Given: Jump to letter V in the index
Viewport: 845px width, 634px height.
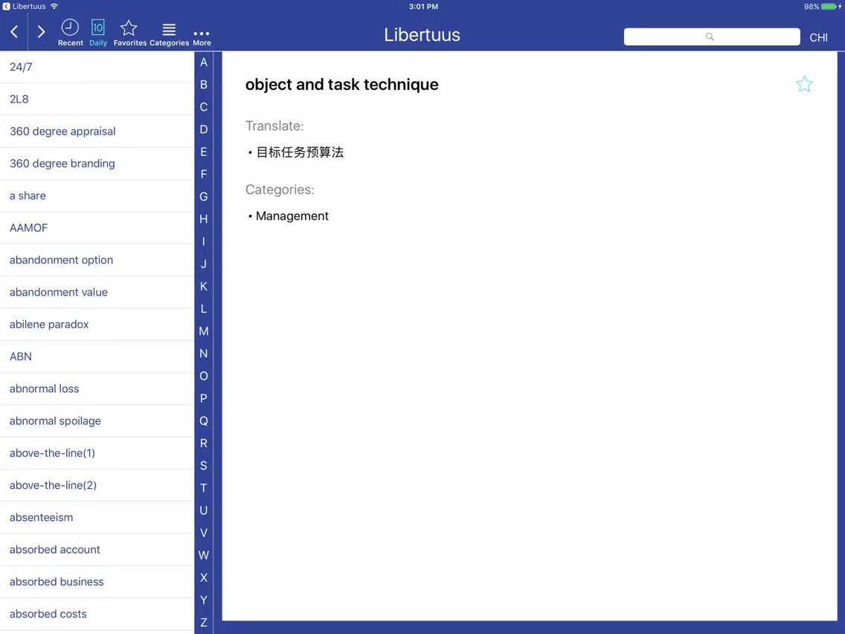Looking at the screenshot, I should click(204, 533).
